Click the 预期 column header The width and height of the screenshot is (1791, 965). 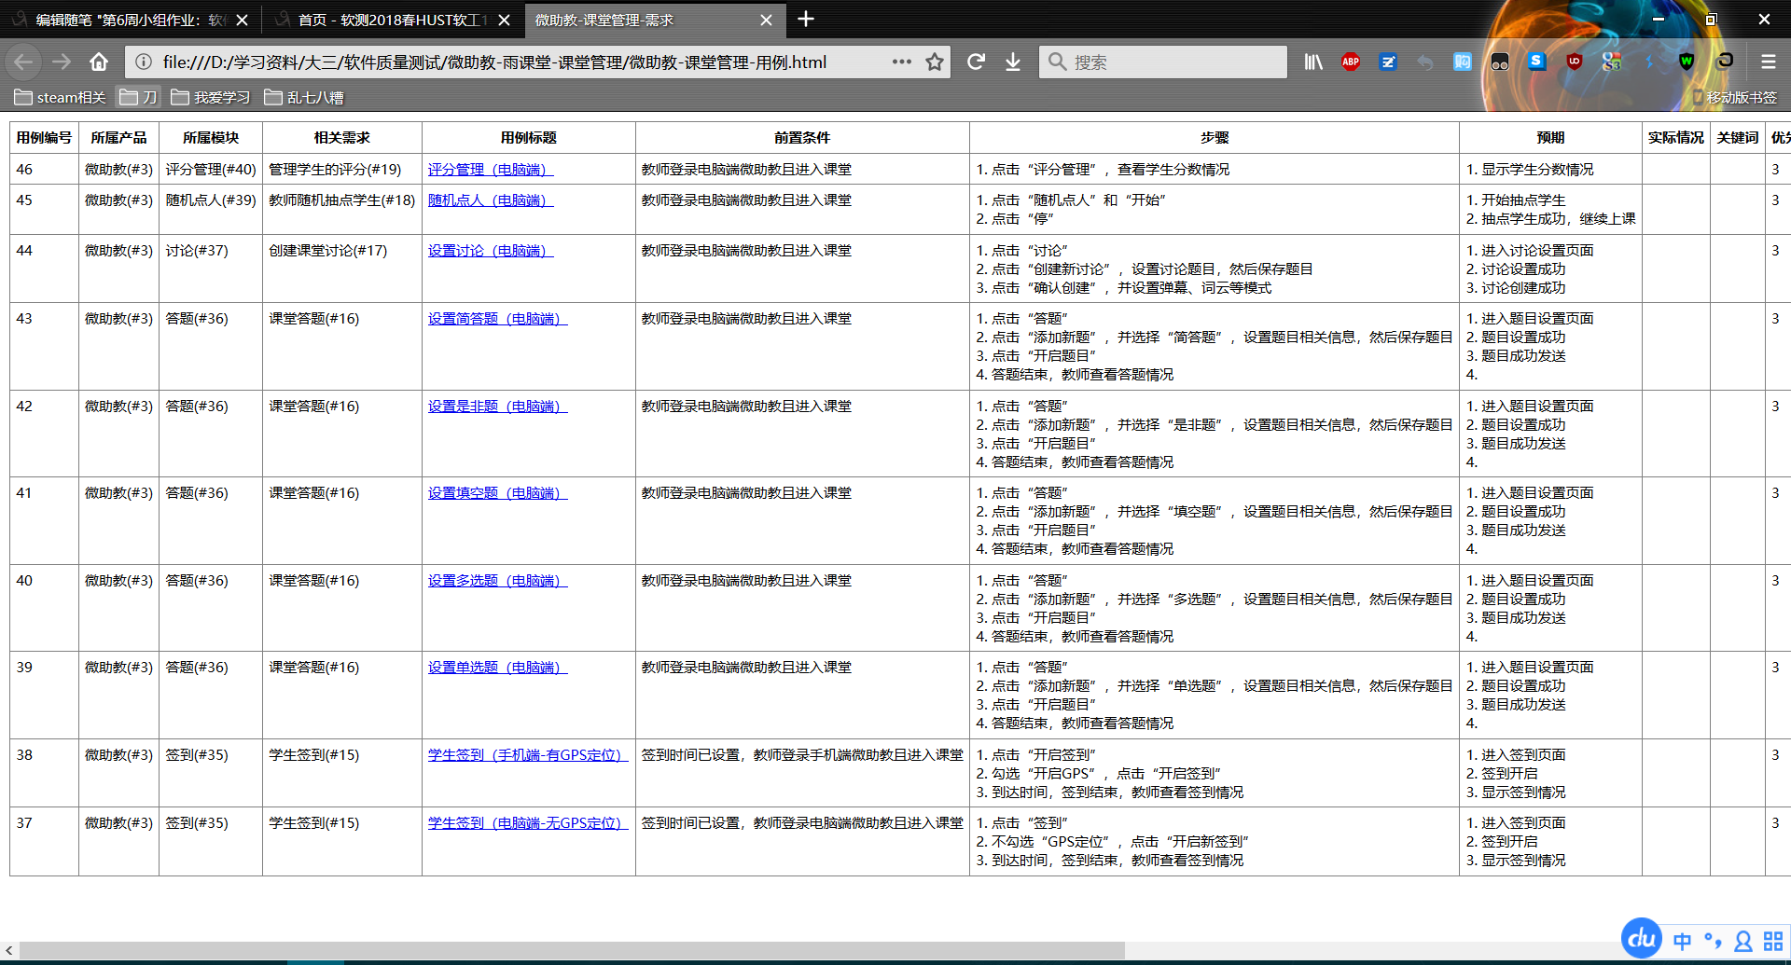pyautogui.click(x=1550, y=137)
